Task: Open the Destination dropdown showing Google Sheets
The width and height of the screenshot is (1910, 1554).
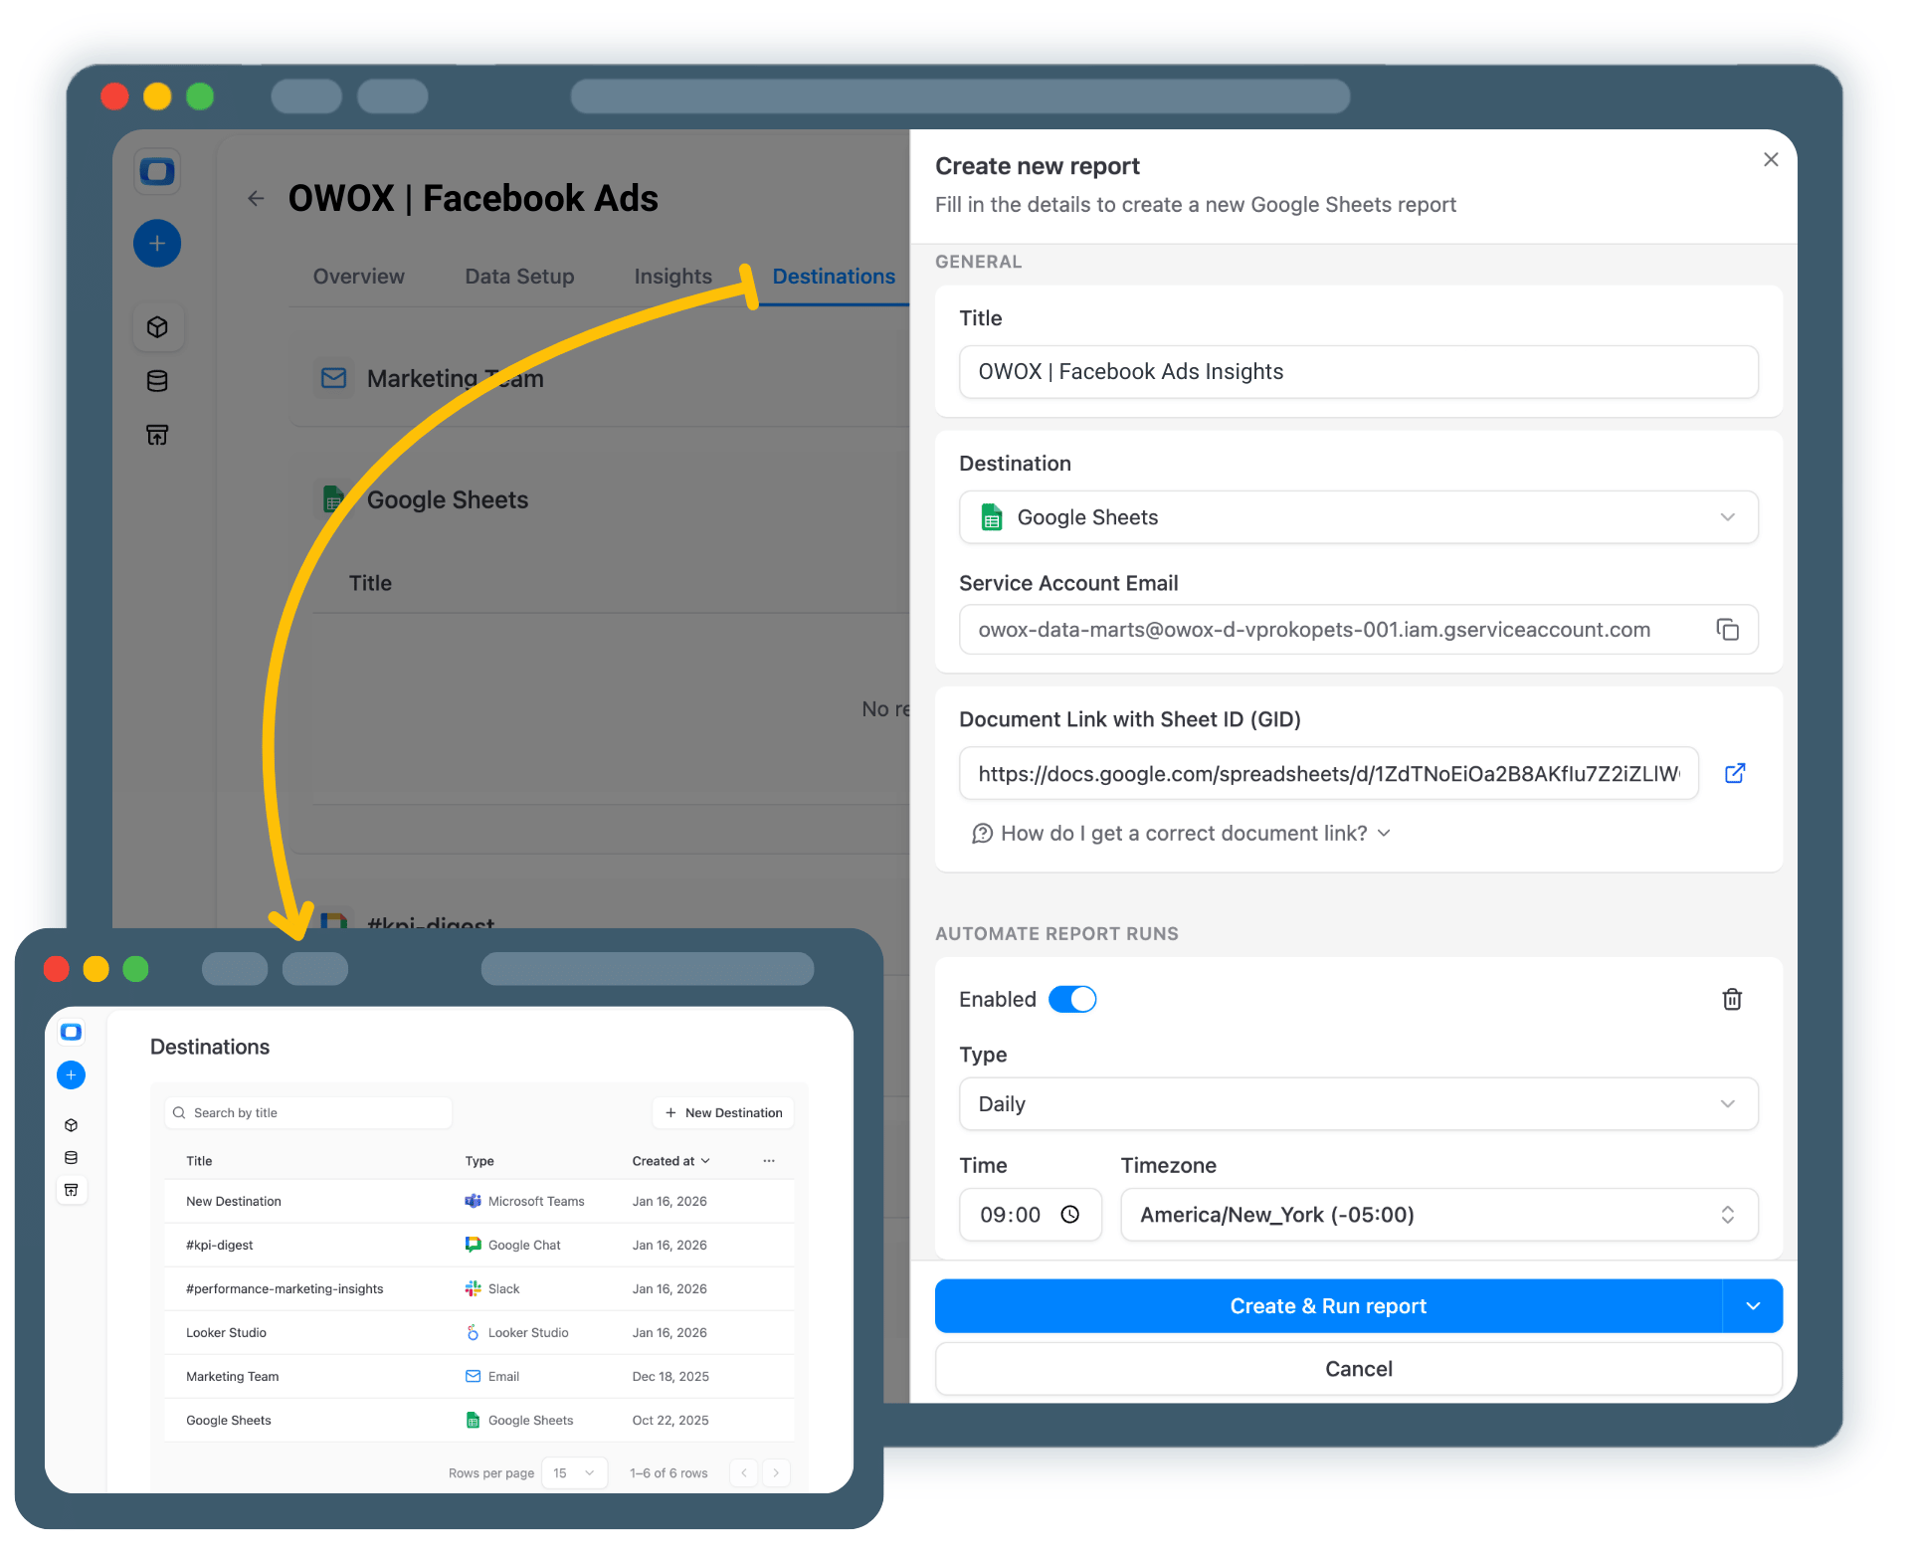Action: coord(1357,516)
